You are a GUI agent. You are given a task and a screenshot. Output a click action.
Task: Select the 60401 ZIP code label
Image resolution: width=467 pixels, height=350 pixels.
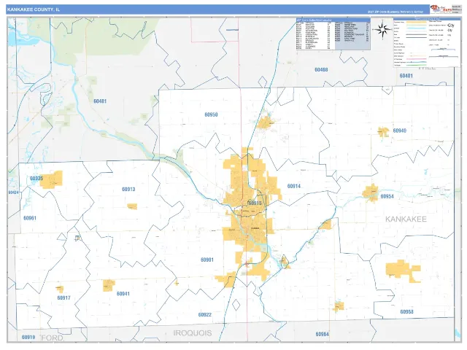click(x=406, y=76)
